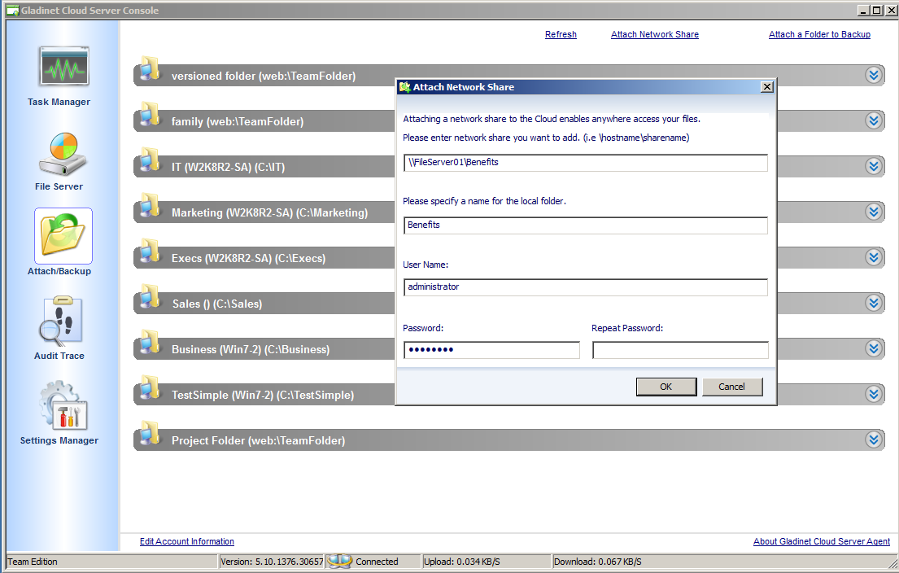Open the Task Manager panel icon
This screenshot has height=573, width=899.
(x=63, y=66)
